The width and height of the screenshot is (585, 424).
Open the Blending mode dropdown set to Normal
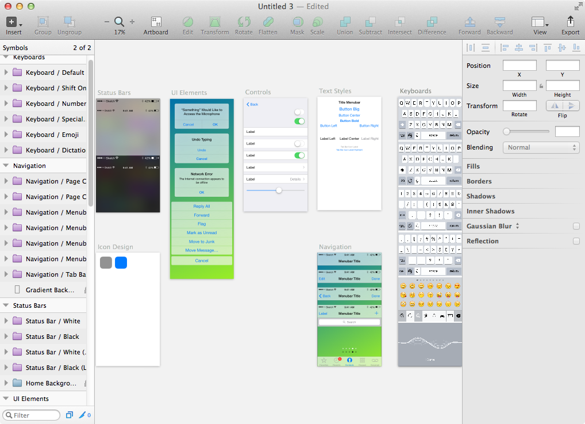(x=541, y=147)
